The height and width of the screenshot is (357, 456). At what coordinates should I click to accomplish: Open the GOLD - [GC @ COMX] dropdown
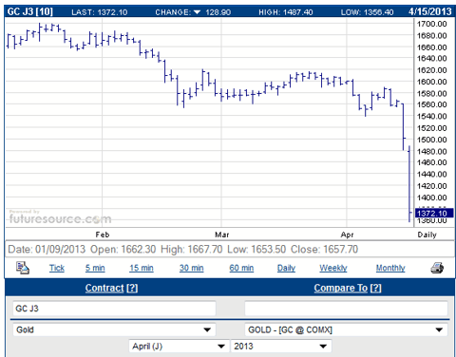[x=346, y=329]
